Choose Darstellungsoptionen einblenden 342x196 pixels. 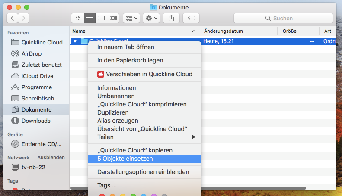coord(144,172)
